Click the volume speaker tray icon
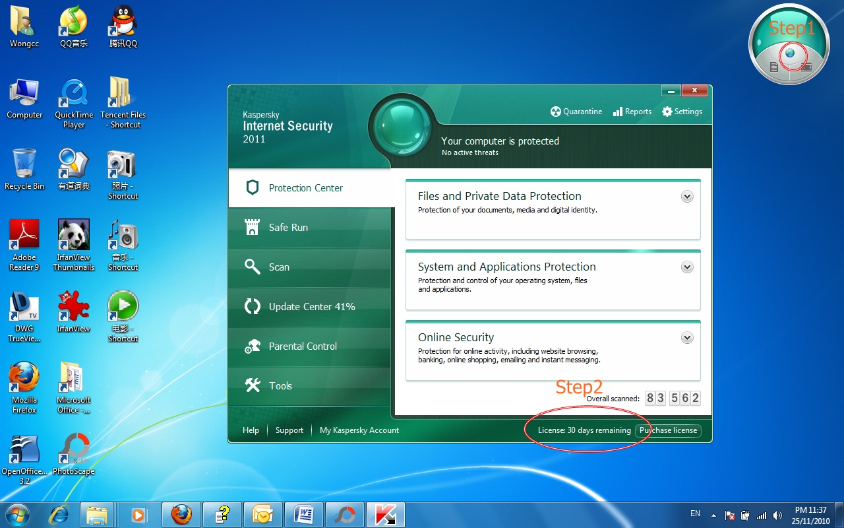Screen dimensions: 844x528 [777, 515]
